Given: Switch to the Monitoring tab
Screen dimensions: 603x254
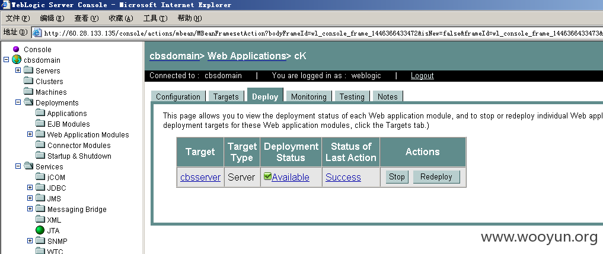Looking at the screenshot, I should (x=309, y=97).
